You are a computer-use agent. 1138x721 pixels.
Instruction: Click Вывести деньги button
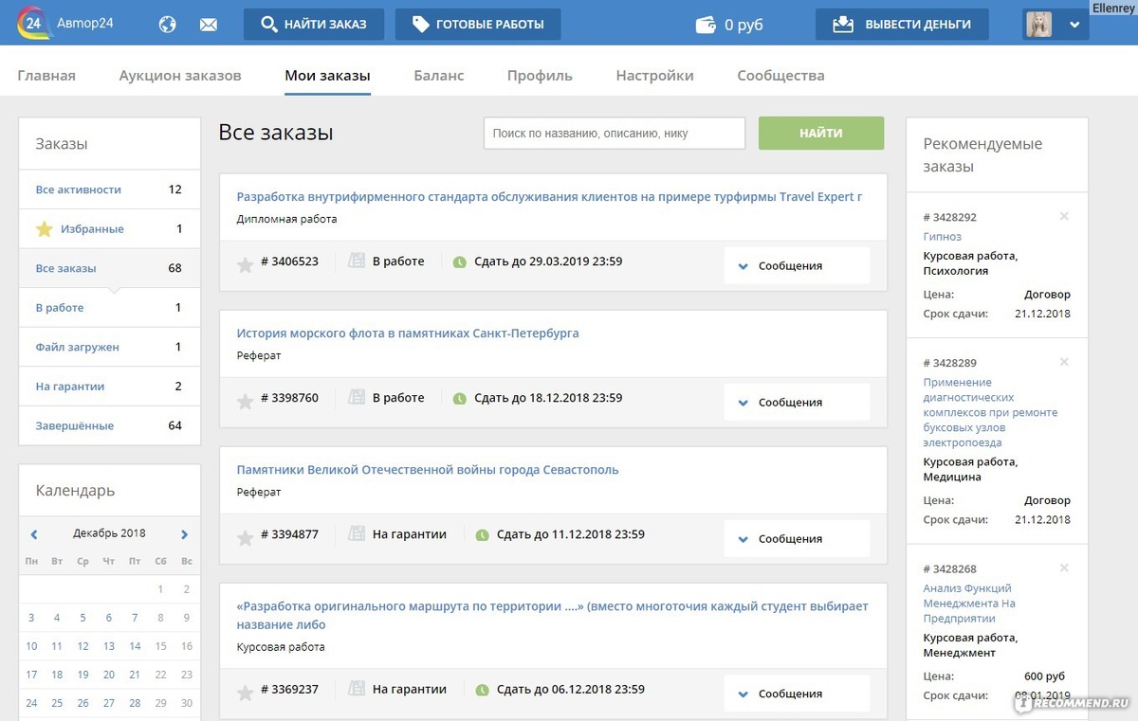(x=902, y=25)
